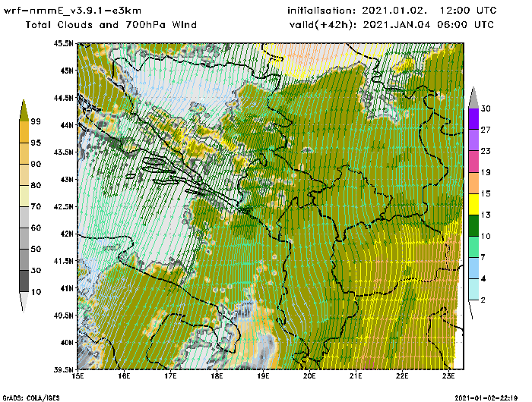Click the '7' wind legend label
532x402 pixels.
click(483, 257)
